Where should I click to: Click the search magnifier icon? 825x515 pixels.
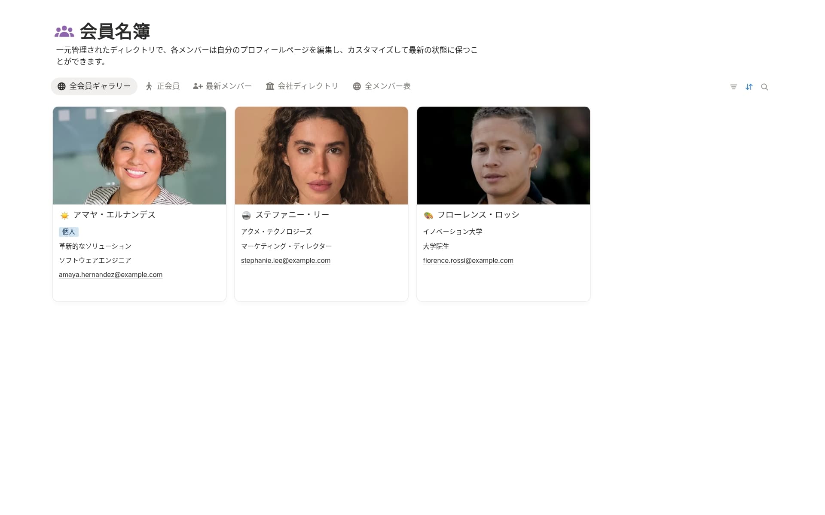(x=764, y=87)
